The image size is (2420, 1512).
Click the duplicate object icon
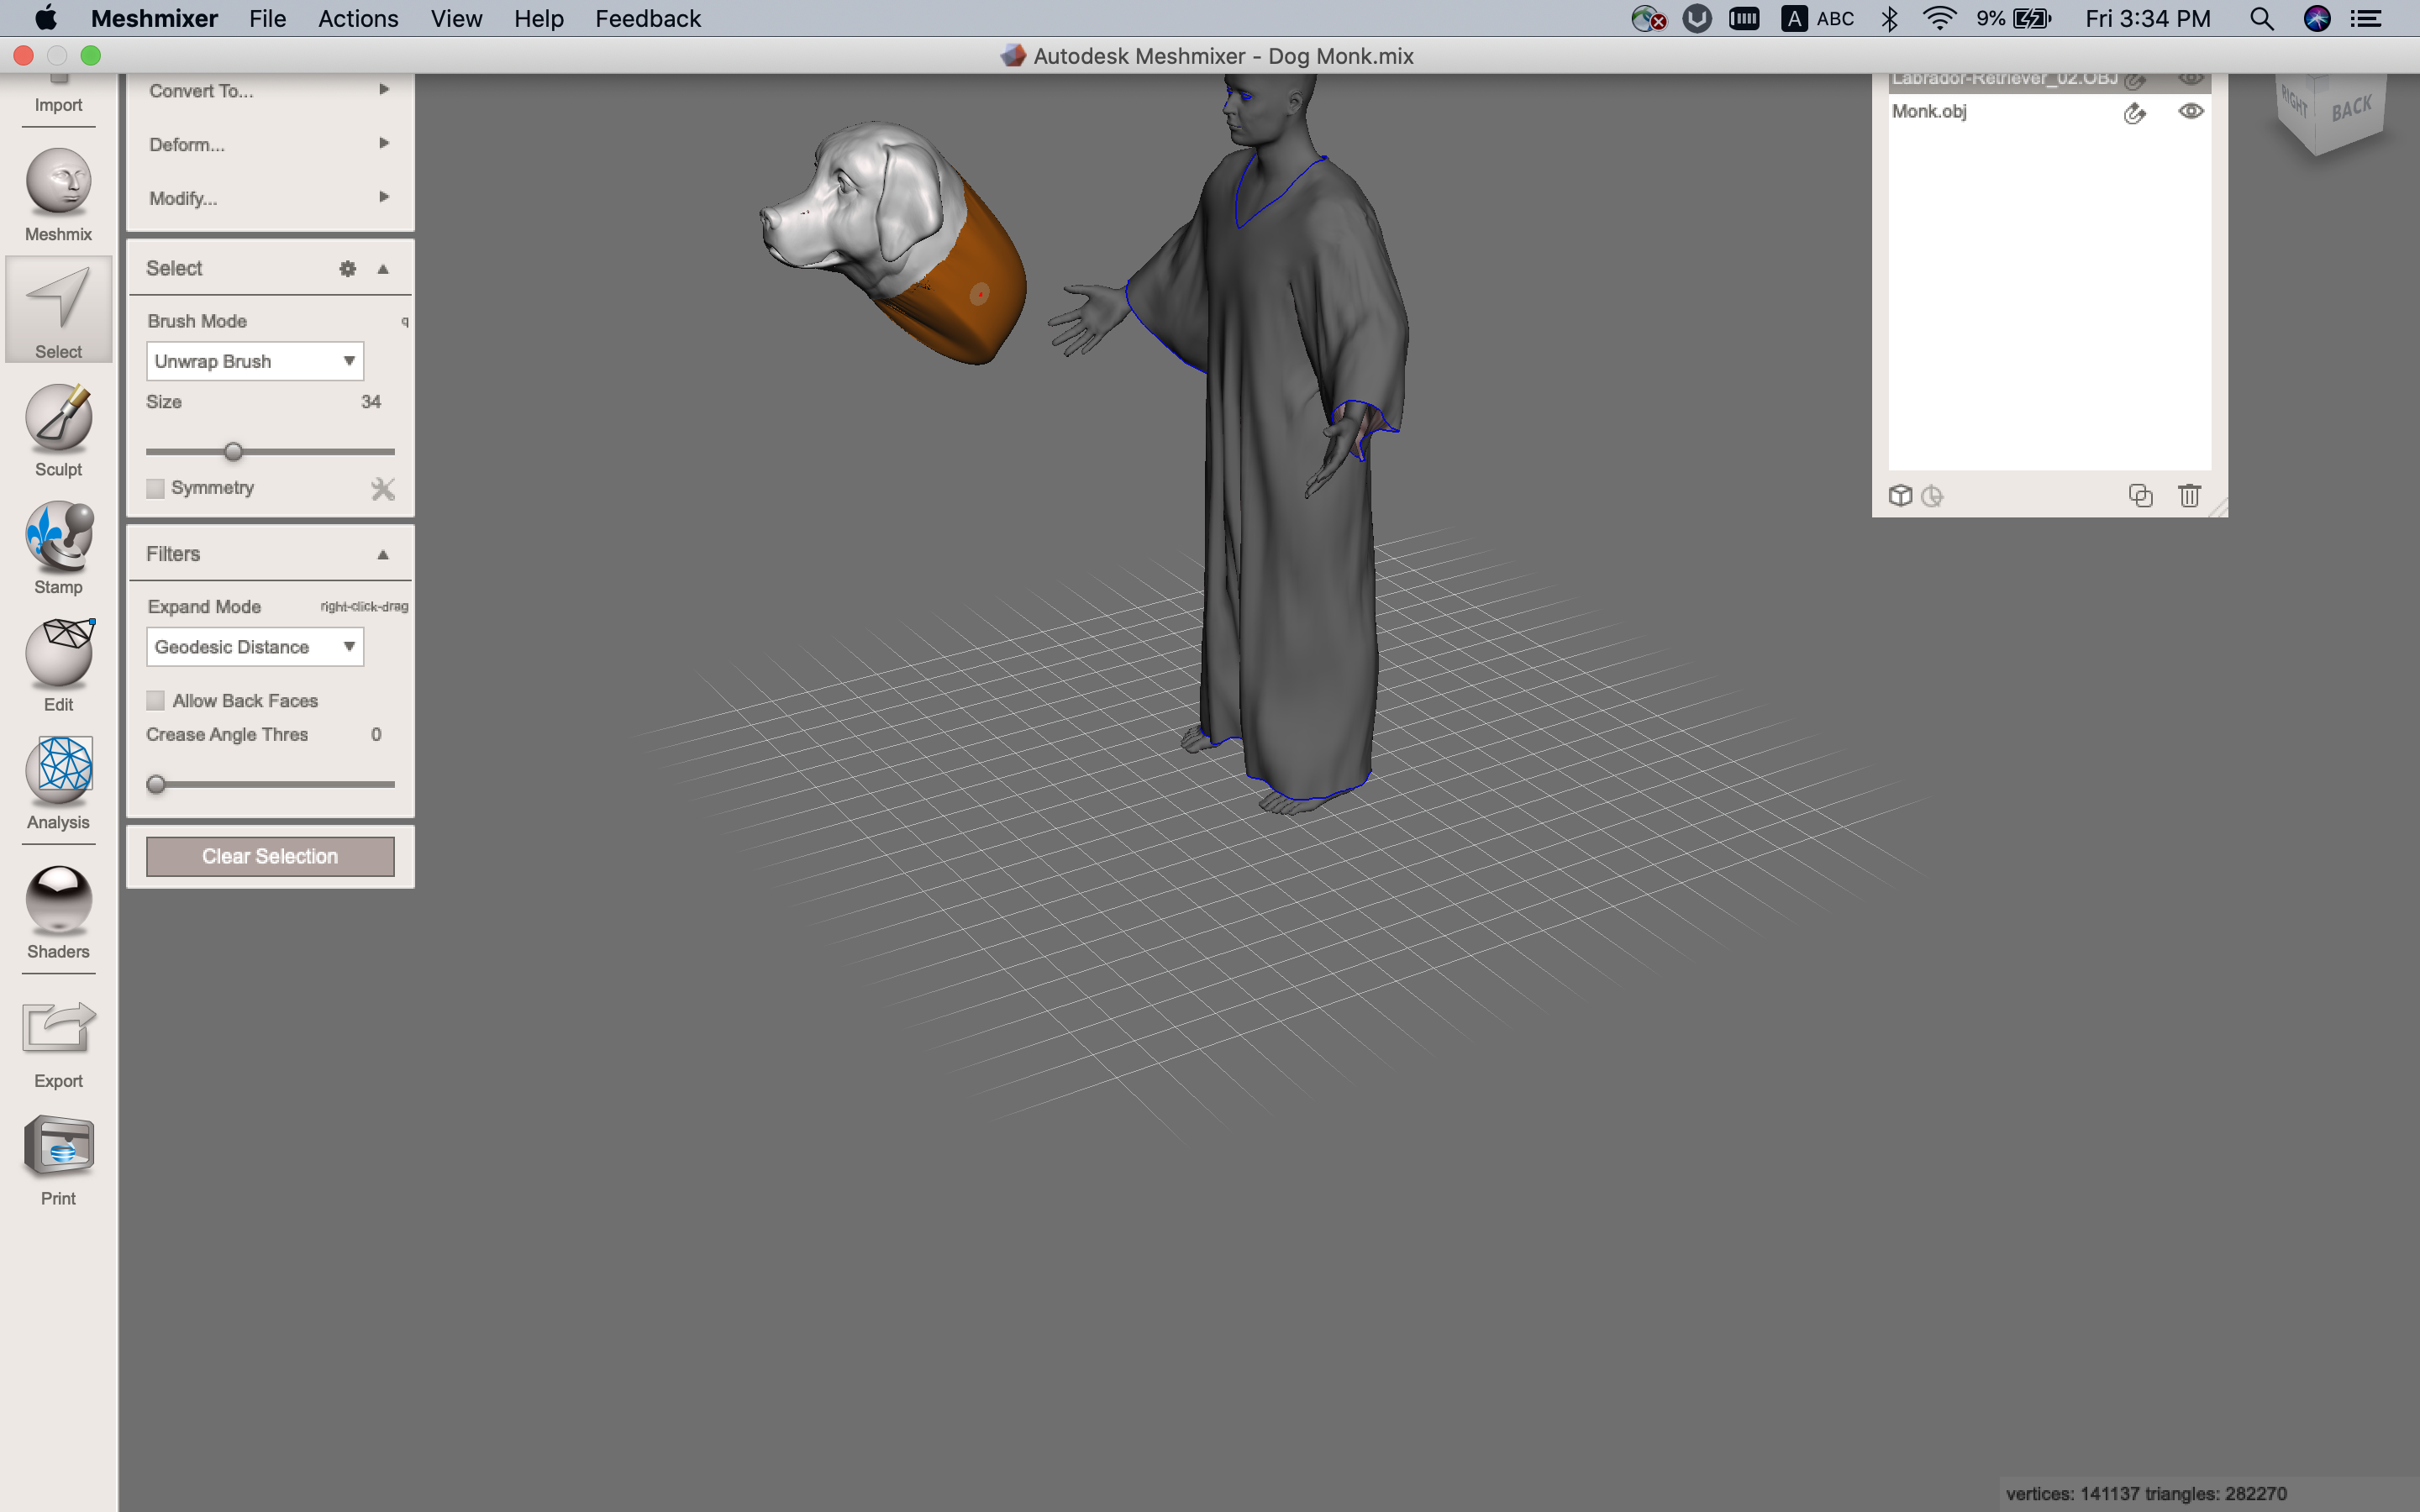point(2141,495)
